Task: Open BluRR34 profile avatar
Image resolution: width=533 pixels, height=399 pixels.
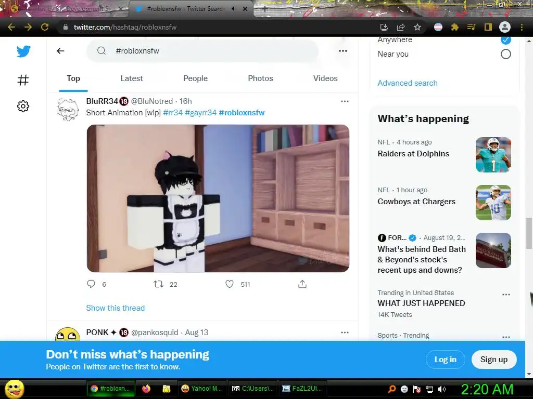Action: click(x=68, y=109)
